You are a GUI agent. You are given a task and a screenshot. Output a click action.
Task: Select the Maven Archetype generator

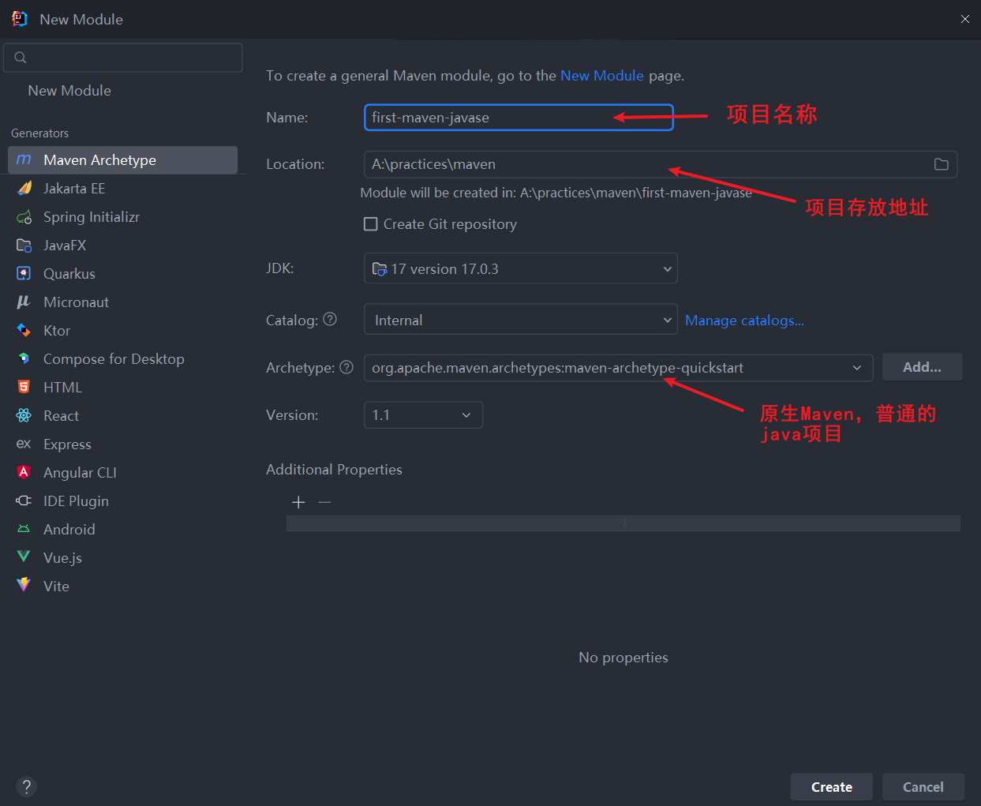pyautogui.click(x=122, y=159)
